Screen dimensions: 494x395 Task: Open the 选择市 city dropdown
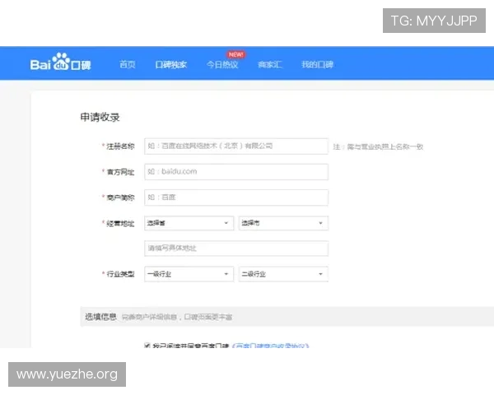pos(283,223)
